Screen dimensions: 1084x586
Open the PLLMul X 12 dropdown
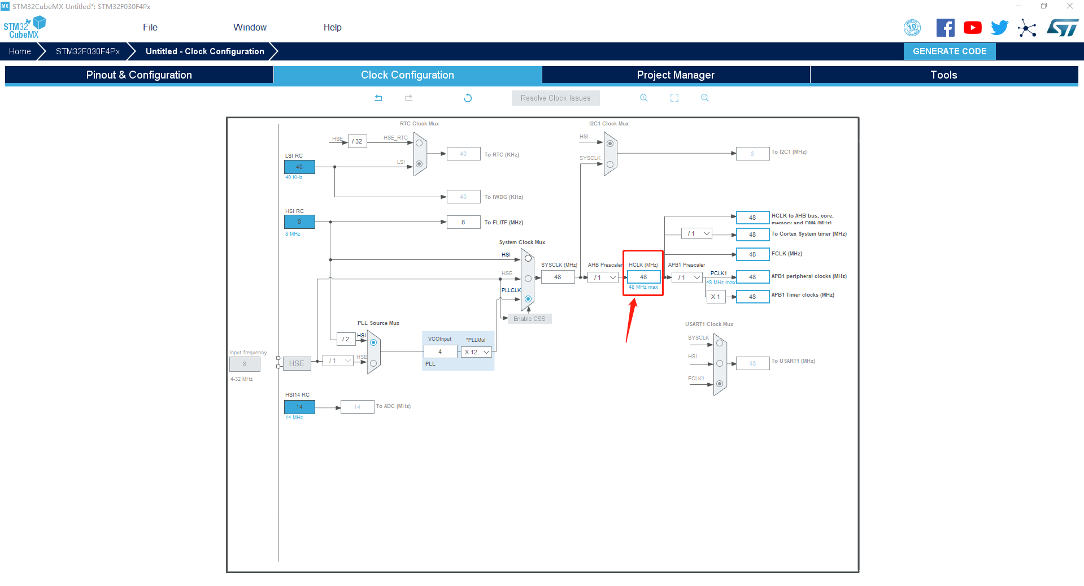477,352
